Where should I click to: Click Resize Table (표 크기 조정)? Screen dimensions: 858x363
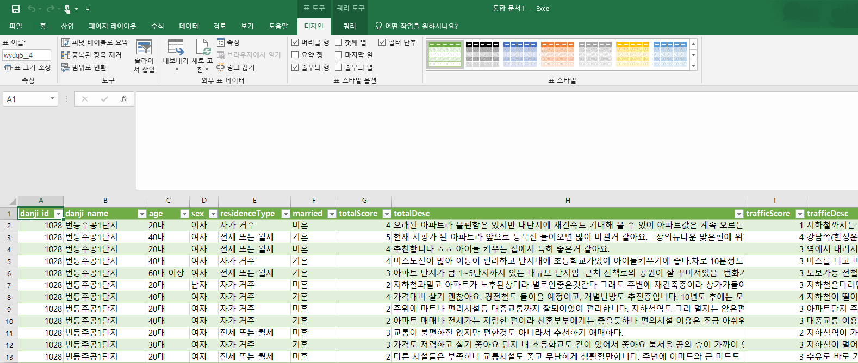[x=27, y=67]
